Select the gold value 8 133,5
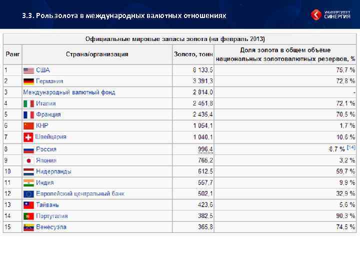Image resolution: width=360 pixels, height=270 pixels. pos(202,70)
